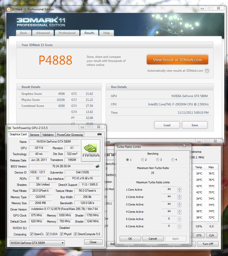Image resolution: width=228 pixels, height=256 pixels.
Task: Toggle the DirectCompute 5.0 checkbox
Action: click(75, 234)
